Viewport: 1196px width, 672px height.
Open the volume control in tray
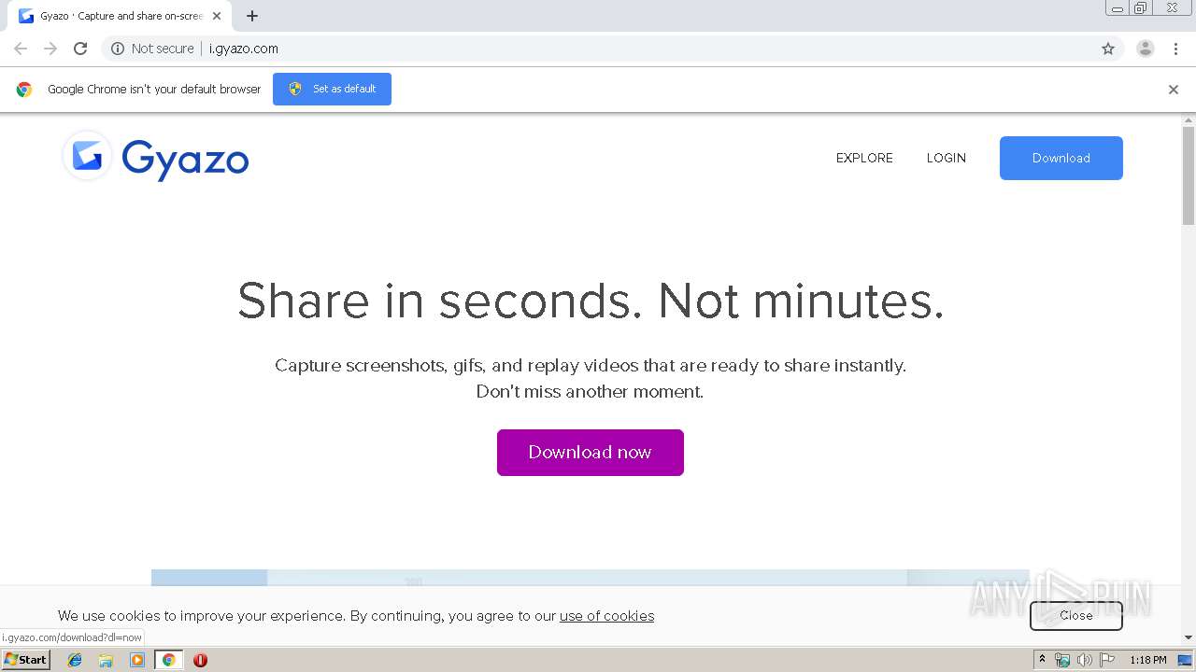click(1084, 660)
